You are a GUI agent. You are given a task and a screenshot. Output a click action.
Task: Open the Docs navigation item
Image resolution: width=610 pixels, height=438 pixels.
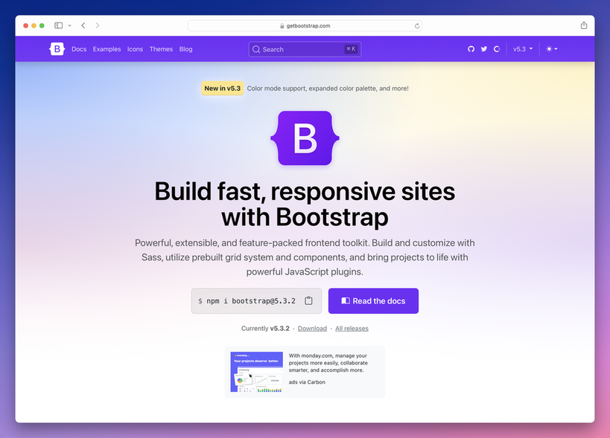pos(79,48)
